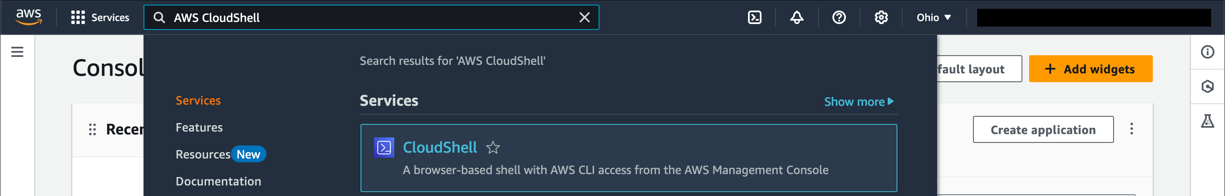Click the Add widgets button
This screenshot has width=1225, height=196.
click(x=1090, y=69)
